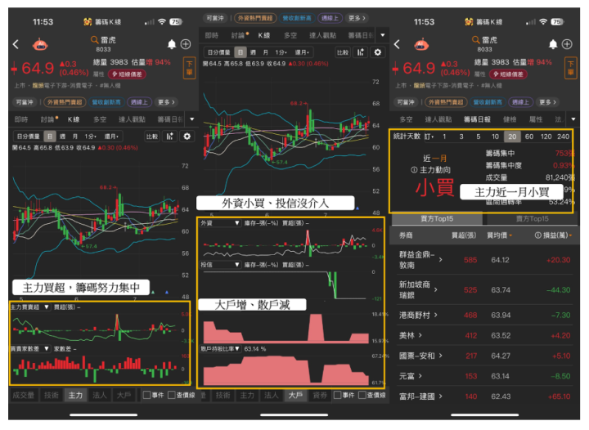Image resolution: width=589 pixels, height=430 pixels.
Task: Tap the alert bell on right screen
Action: click(553, 44)
